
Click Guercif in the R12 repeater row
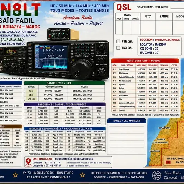[122, 110]
